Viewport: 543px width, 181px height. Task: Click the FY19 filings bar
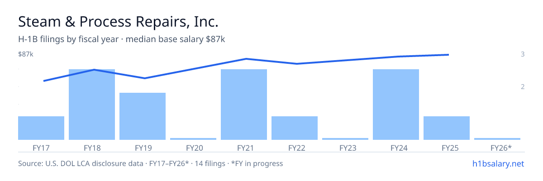143,116
